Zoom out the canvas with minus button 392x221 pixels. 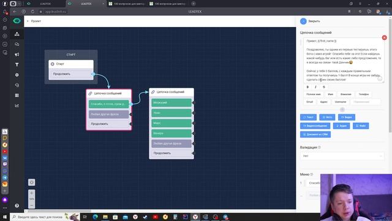tap(31, 205)
